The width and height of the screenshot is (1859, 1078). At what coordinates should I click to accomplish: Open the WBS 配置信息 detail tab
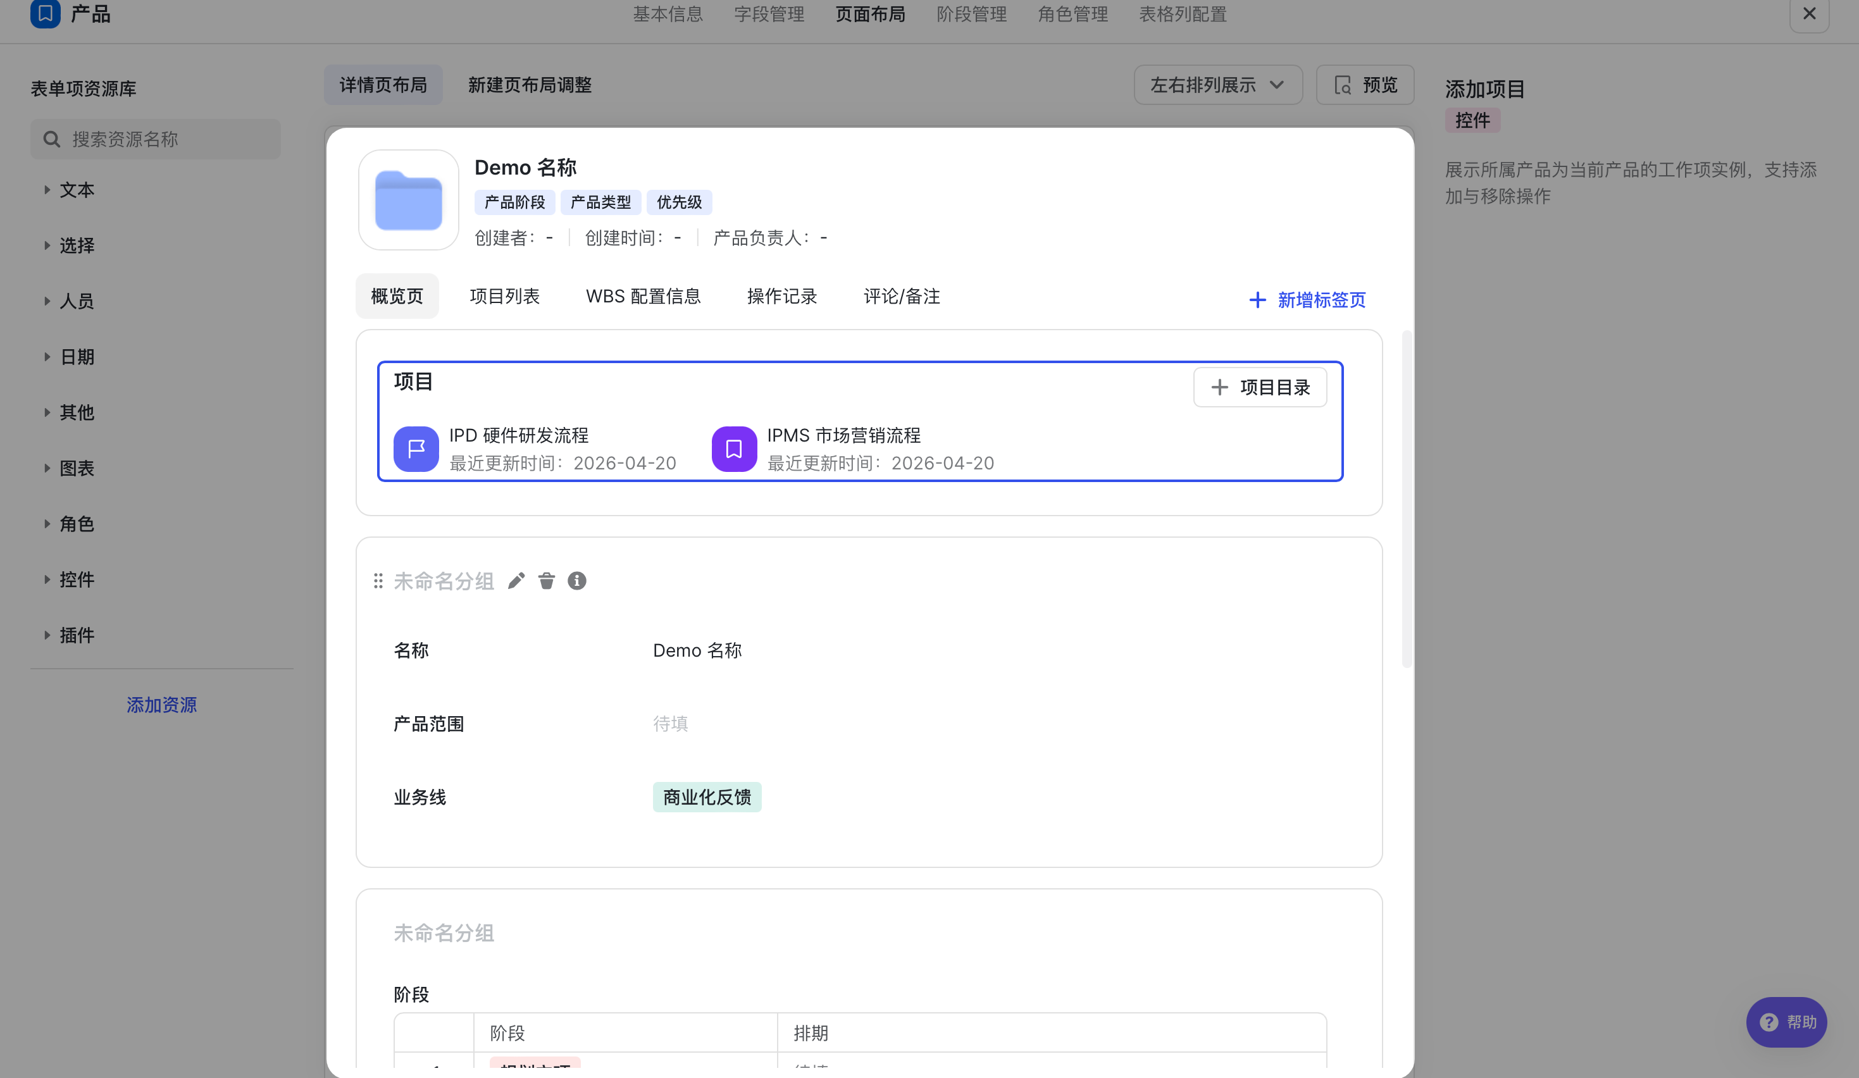coord(643,297)
